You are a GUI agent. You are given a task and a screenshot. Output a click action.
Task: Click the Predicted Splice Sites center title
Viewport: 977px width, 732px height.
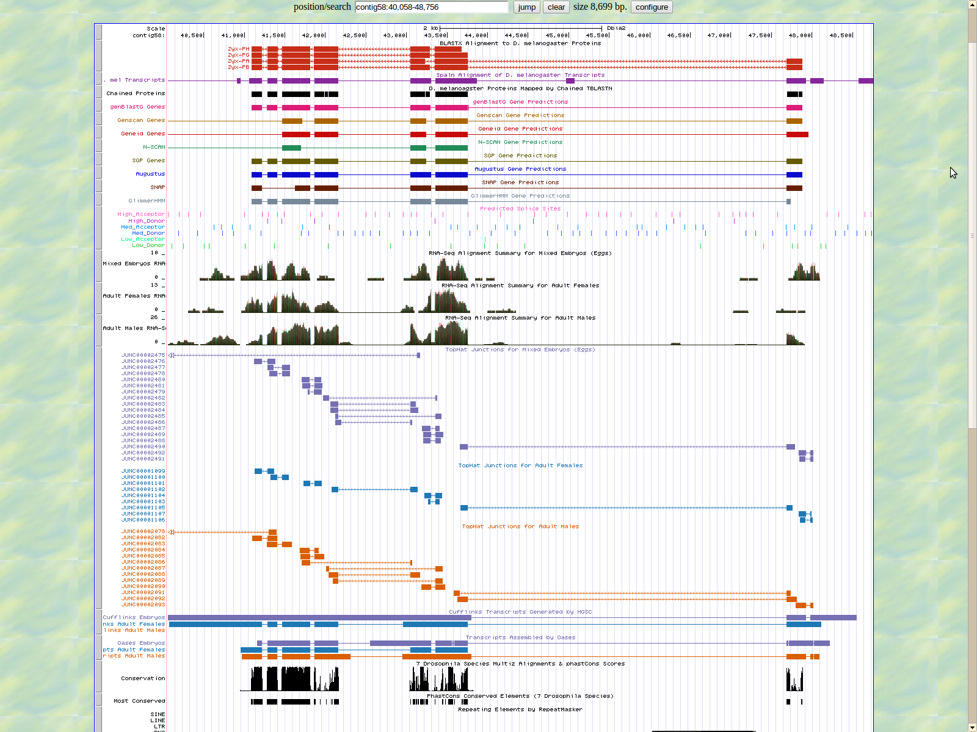pos(520,209)
